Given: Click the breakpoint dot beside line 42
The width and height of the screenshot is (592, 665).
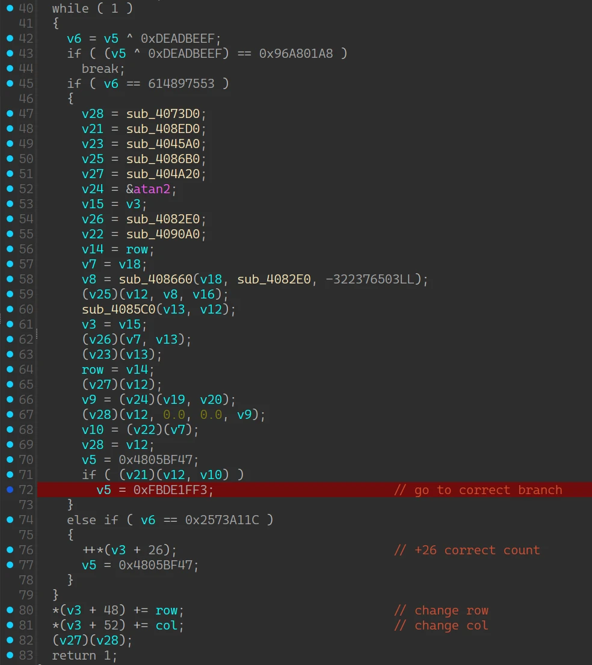Looking at the screenshot, I should point(10,39).
